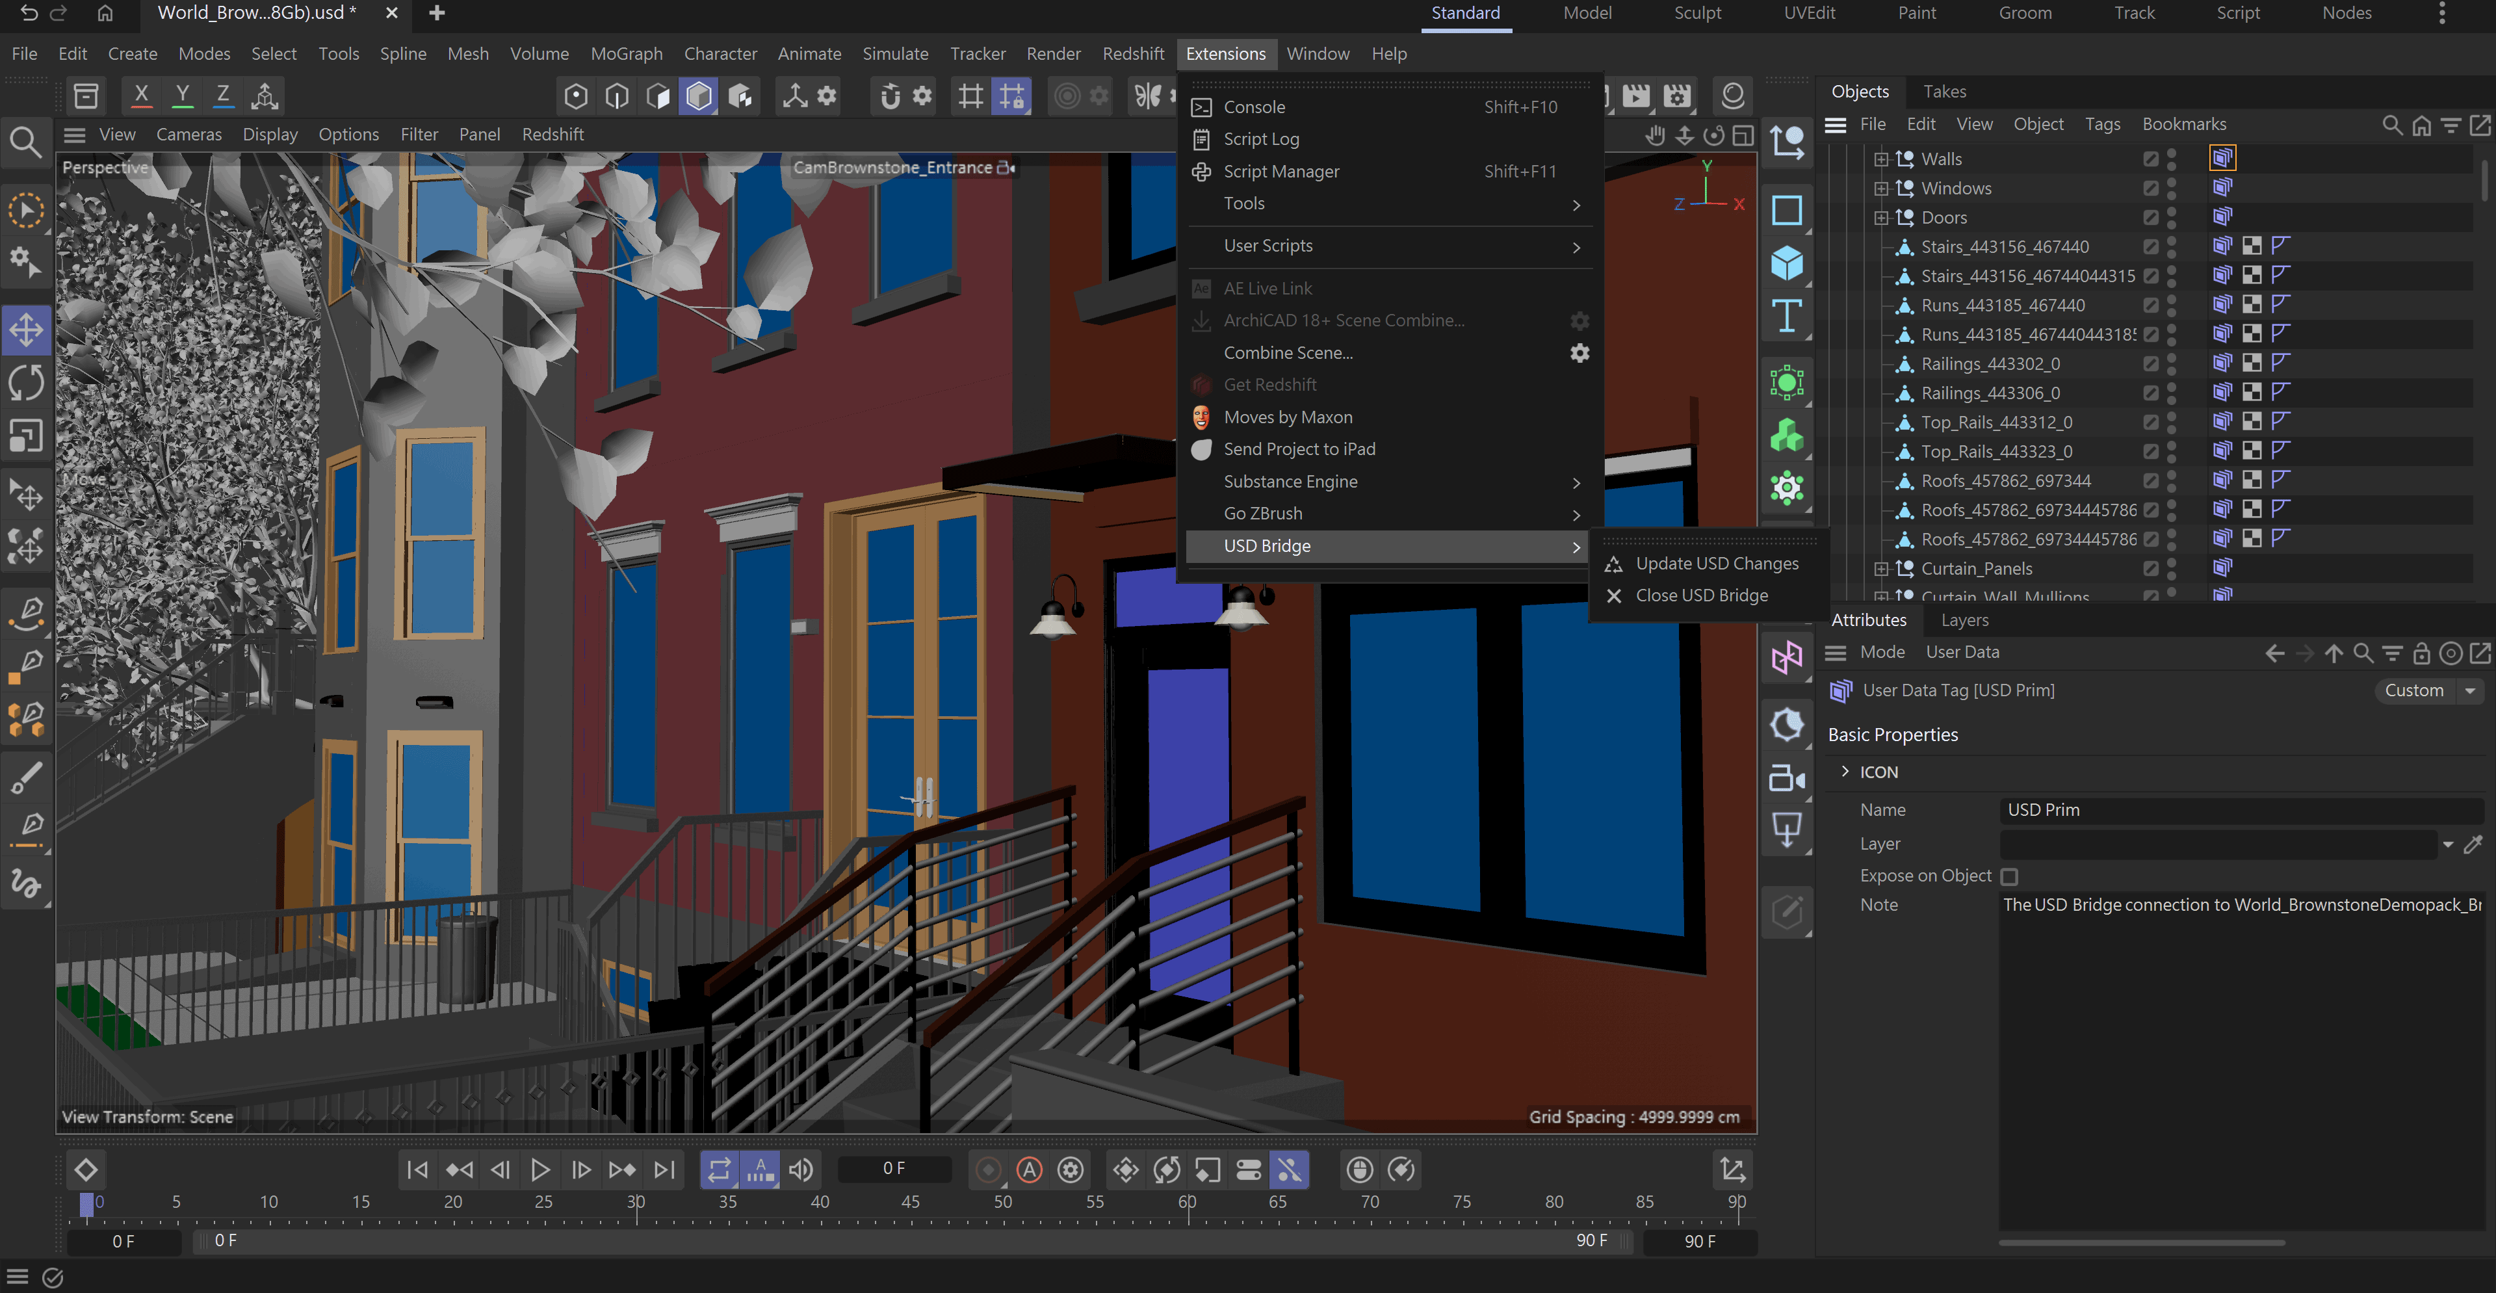Screen dimensions: 2496x1293
Task: Click the Cube primitive icon
Action: click(x=1786, y=263)
